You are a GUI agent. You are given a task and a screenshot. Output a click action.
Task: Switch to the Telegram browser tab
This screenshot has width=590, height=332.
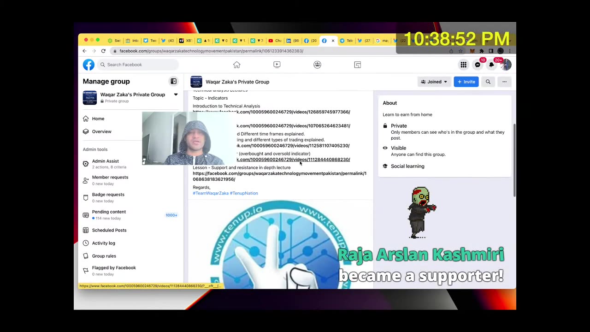(x=346, y=41)
